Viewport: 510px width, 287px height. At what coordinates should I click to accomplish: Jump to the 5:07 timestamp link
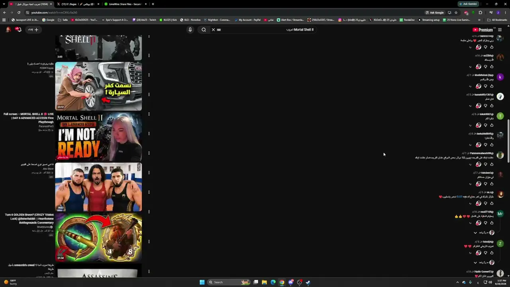459,197
